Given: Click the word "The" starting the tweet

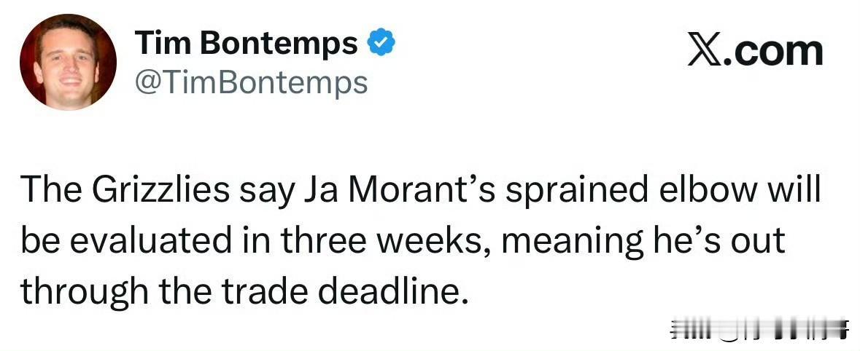Looking at the screenshot, I should 53,191.
